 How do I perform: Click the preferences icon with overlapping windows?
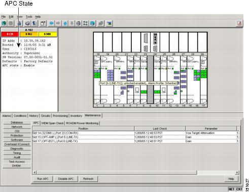(x=43, y=23)
